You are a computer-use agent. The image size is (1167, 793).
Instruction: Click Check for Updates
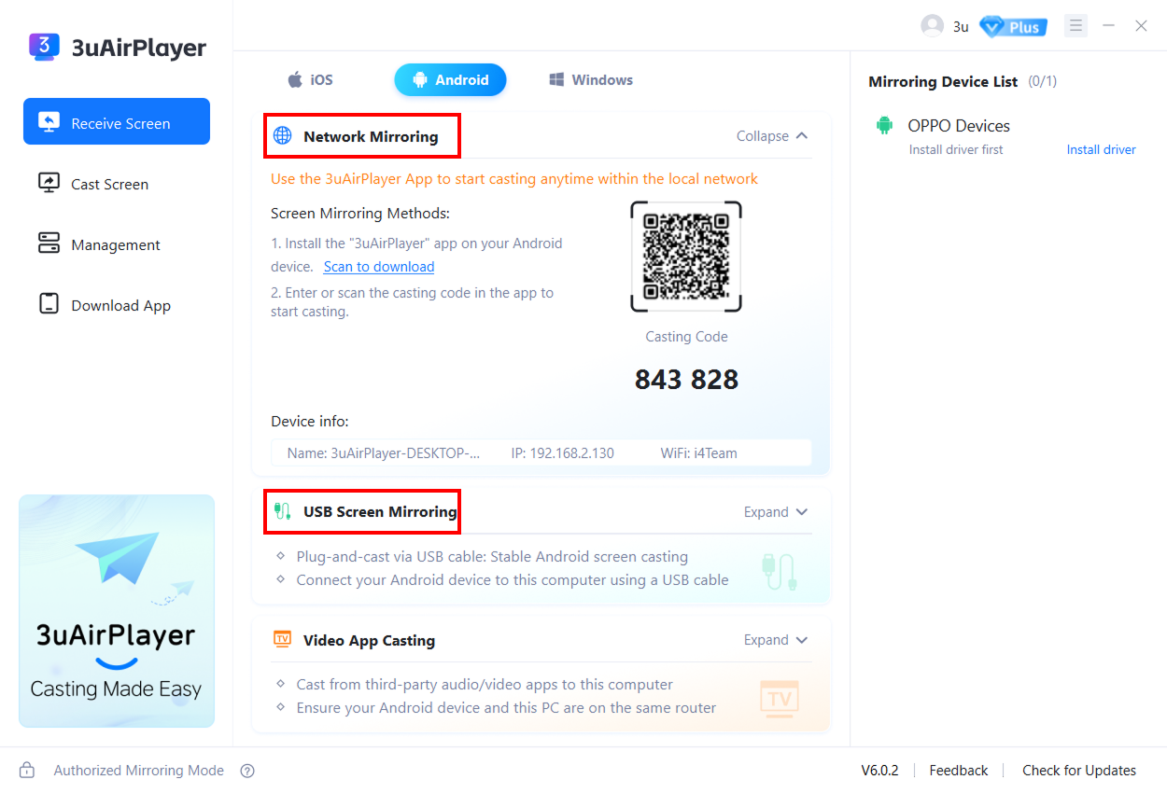[x=1078, y=771]
